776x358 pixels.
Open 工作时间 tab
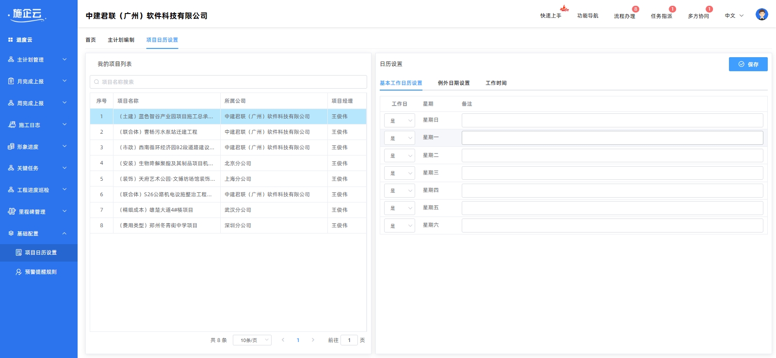tap(496, 83)
